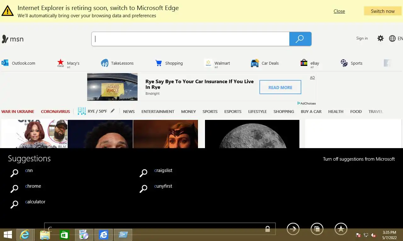Open the NEWS tab
The width and height of the screenshot is (403, 241).
click(129, 111)
